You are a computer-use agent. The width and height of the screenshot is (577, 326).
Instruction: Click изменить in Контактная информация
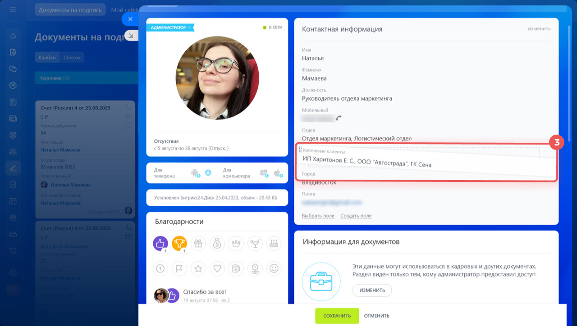[539, 28]
